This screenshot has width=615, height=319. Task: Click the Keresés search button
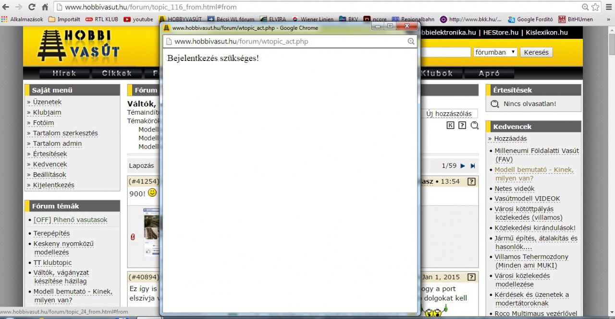click(536, 52)
